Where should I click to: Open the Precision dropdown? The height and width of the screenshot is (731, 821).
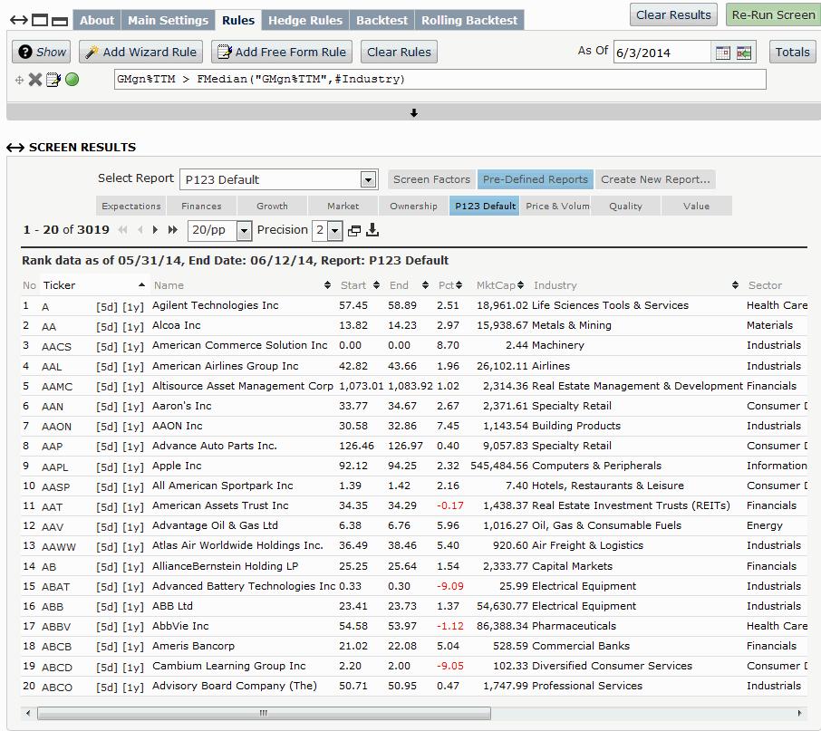click(327, 230)
